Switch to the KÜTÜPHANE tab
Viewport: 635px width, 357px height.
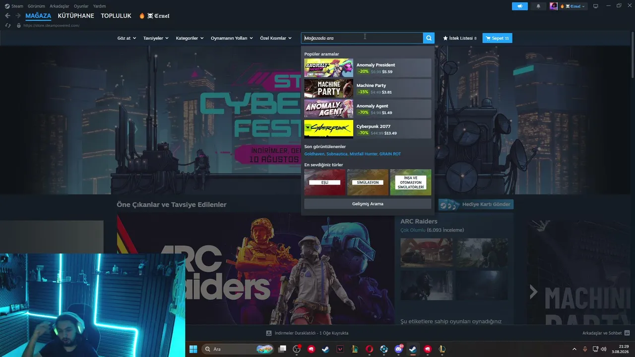click(76, 16)
